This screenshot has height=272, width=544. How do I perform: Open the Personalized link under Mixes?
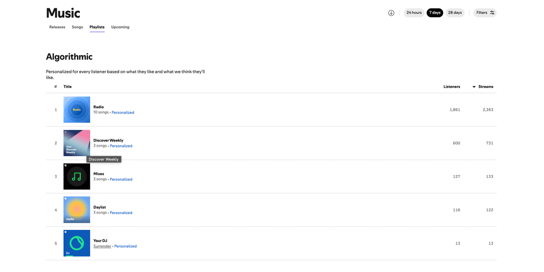(x=121, y=179)
